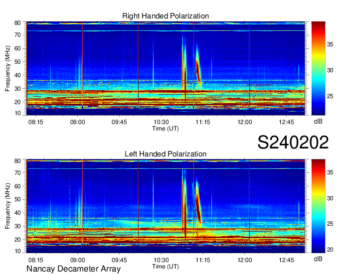Screen dimensions: 339x275
Task: Click the 12:45 tick label under the bottom plot
Action: (x=287, y=260)
